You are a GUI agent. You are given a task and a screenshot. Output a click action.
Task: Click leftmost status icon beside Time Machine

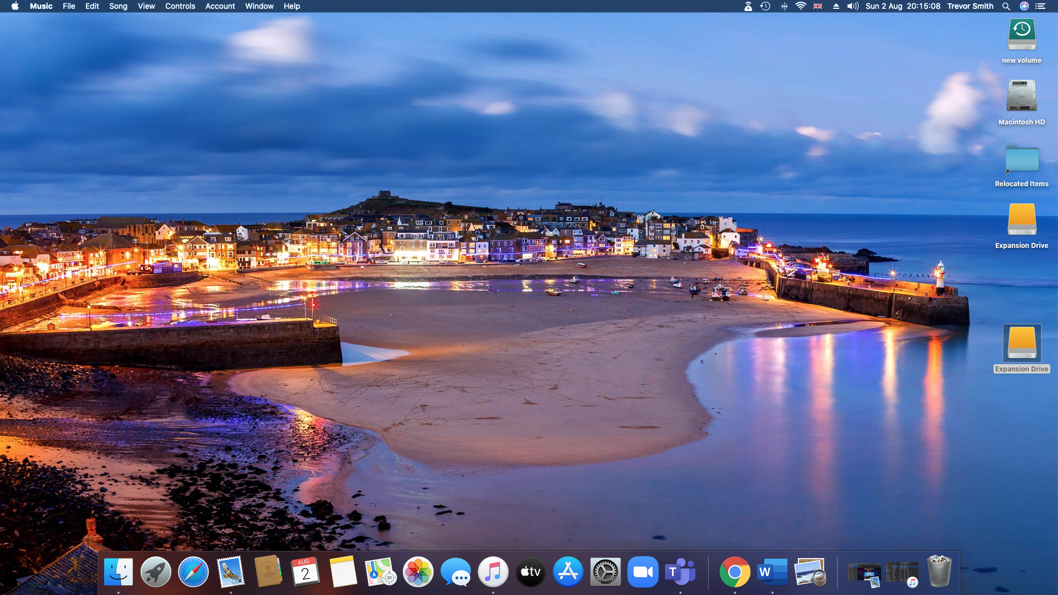[x=748, y=6]
